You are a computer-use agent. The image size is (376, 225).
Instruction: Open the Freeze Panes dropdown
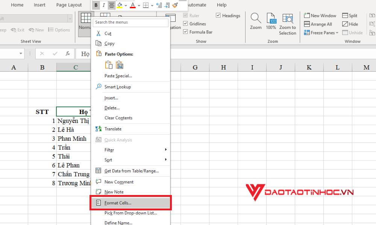point(321,33)
